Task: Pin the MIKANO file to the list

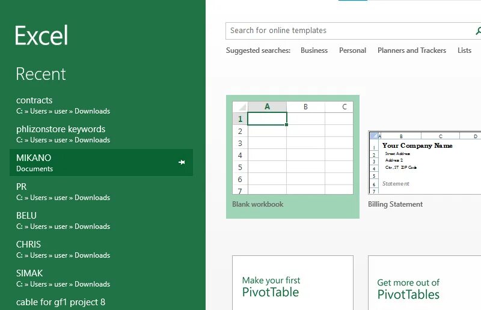Action: point(182,162)
